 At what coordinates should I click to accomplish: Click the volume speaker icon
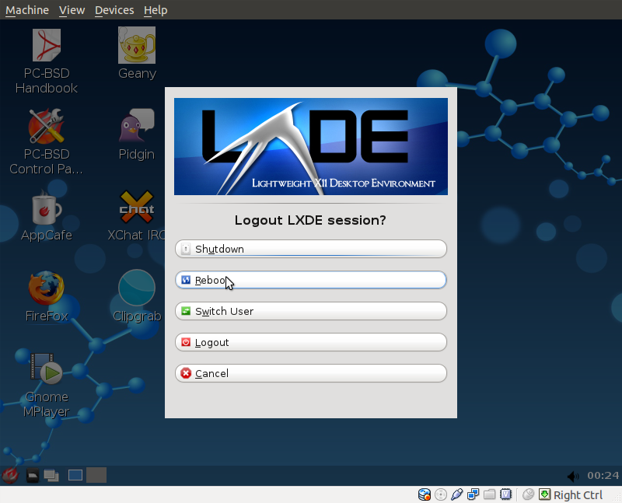tap(572, 476)
